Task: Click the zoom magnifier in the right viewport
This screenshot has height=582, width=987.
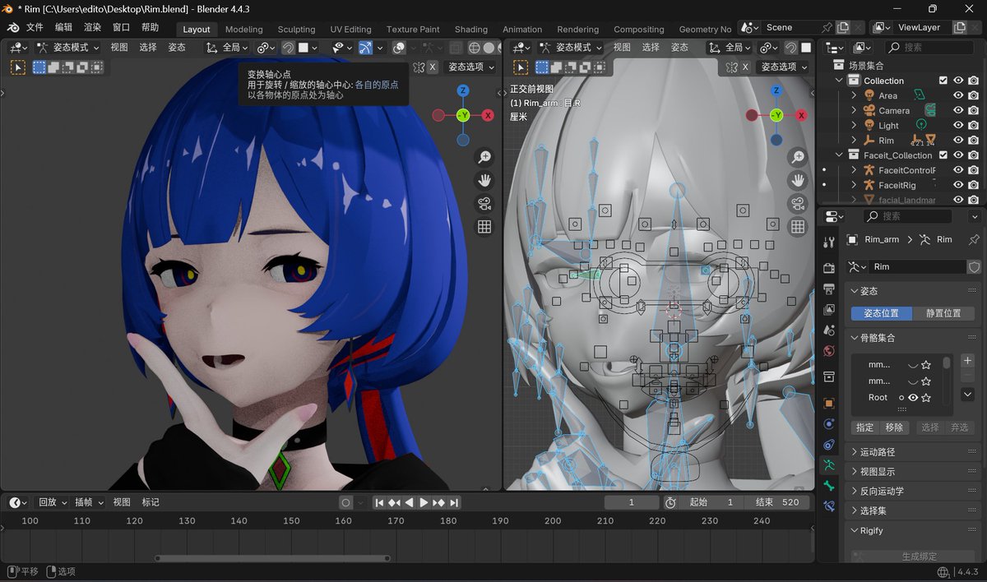Action: 797,157
